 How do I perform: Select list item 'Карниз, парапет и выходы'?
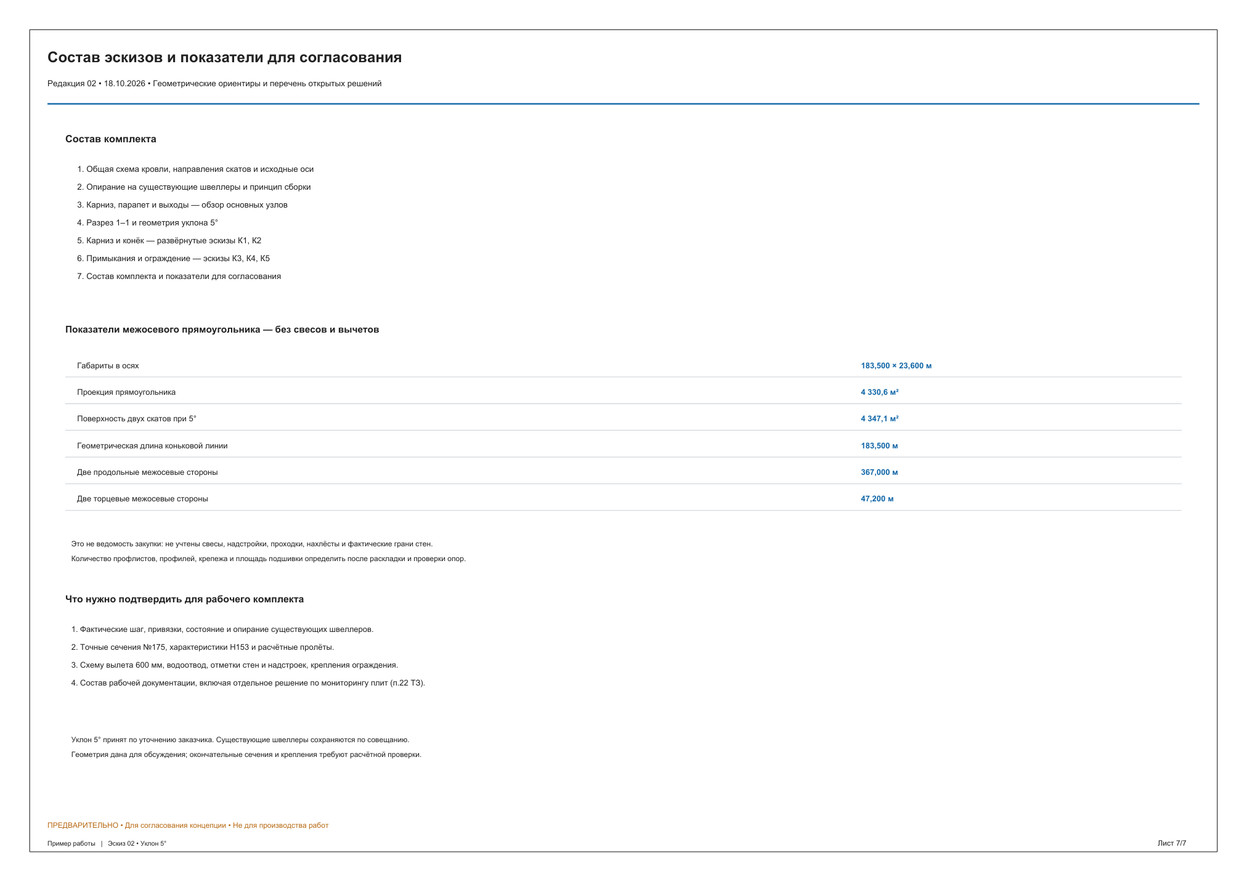pos(182,205)
